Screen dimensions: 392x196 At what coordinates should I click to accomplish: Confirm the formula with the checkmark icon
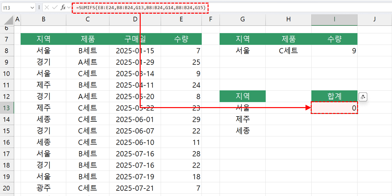click(x=54, y=7)
